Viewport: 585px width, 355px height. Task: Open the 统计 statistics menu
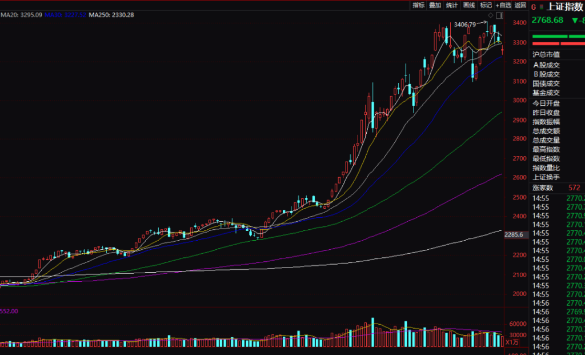click(x=452, y=5)
